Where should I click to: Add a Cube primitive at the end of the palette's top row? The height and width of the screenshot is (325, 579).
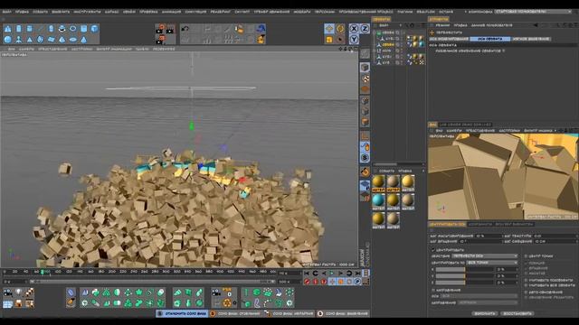point(94,29)
